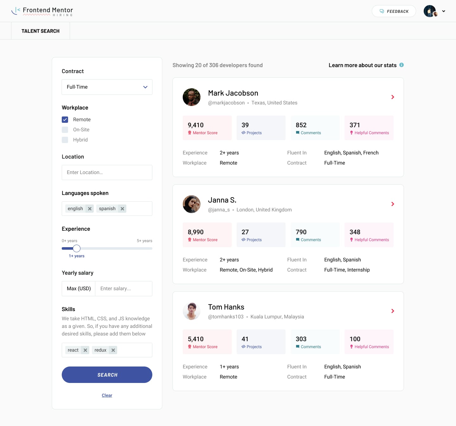Click the Mentor Score medal icon on Mark's card
The width and height of the screenshot is (456, 426).
pos(190,133)
